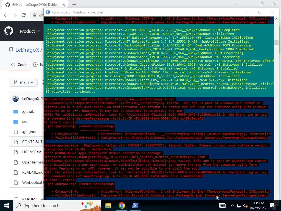Click the file icon beside .gitignore
This screenshot has height=211, width=281.
[x=16, y=132]
